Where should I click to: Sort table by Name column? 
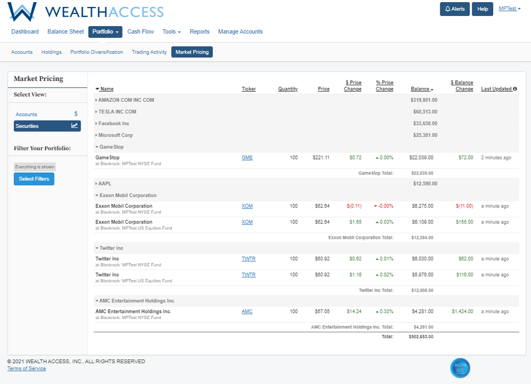[x=104, y=89]
